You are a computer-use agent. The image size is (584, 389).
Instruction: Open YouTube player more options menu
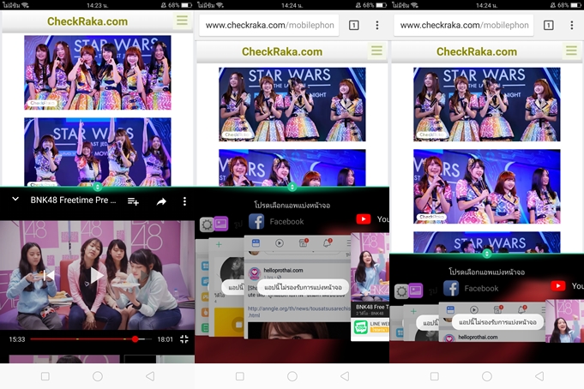(184, 201)
